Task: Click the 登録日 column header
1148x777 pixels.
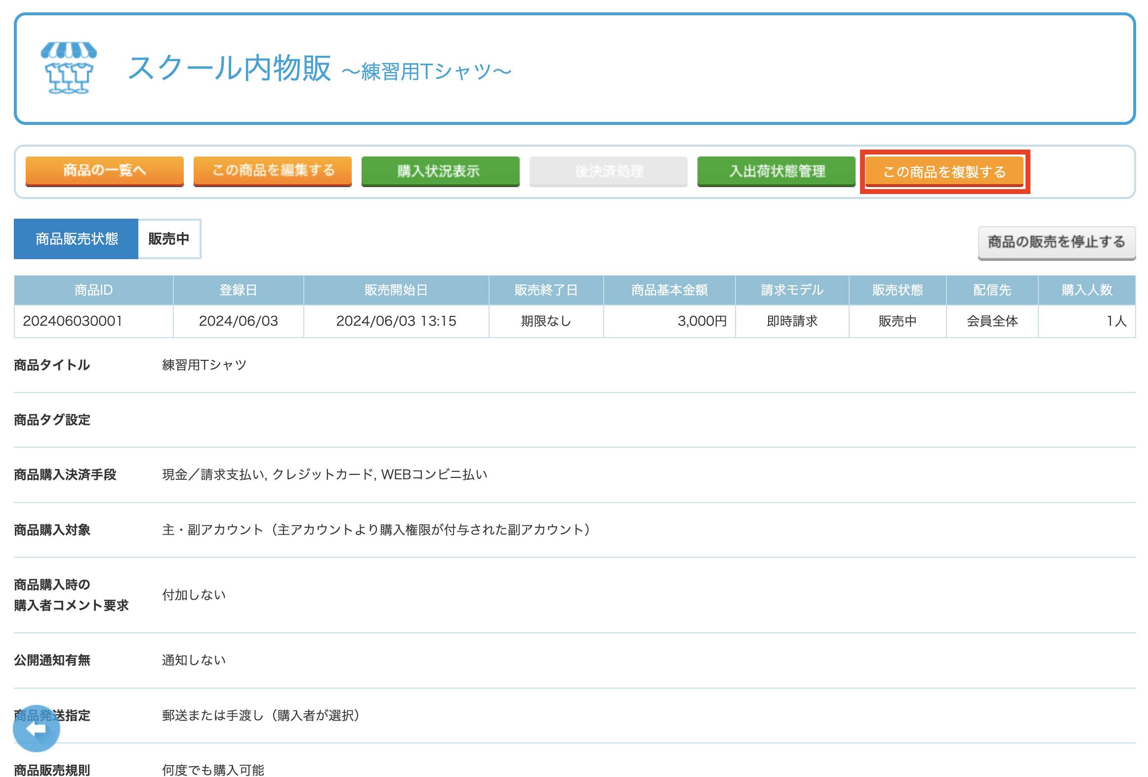Action: (x=238, y=290)
